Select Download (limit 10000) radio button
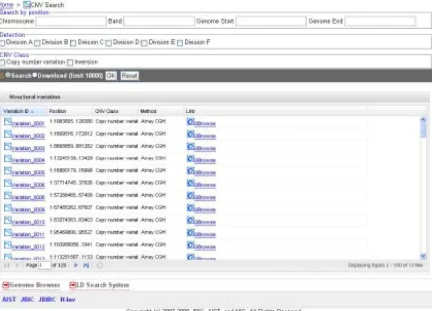Viewport: 432px width, 311px height. tap(34, 74)
